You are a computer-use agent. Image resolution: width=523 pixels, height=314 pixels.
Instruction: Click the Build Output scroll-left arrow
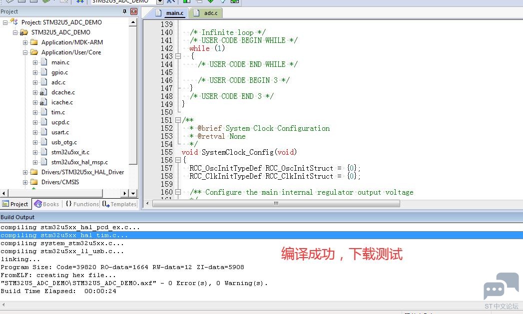(3, 305)
